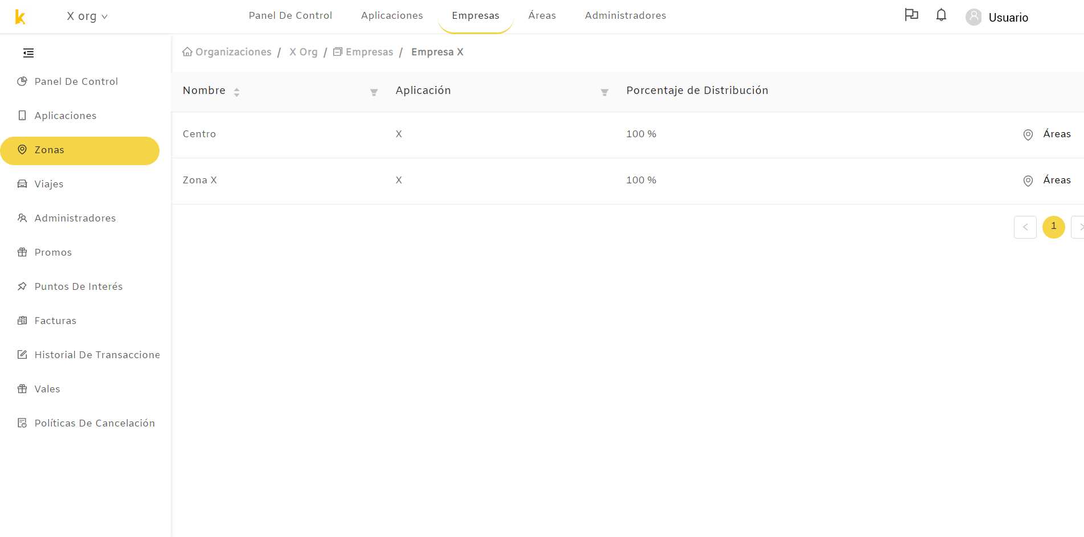
Task: Click the yellow K logo
Action: coord(20,17)
